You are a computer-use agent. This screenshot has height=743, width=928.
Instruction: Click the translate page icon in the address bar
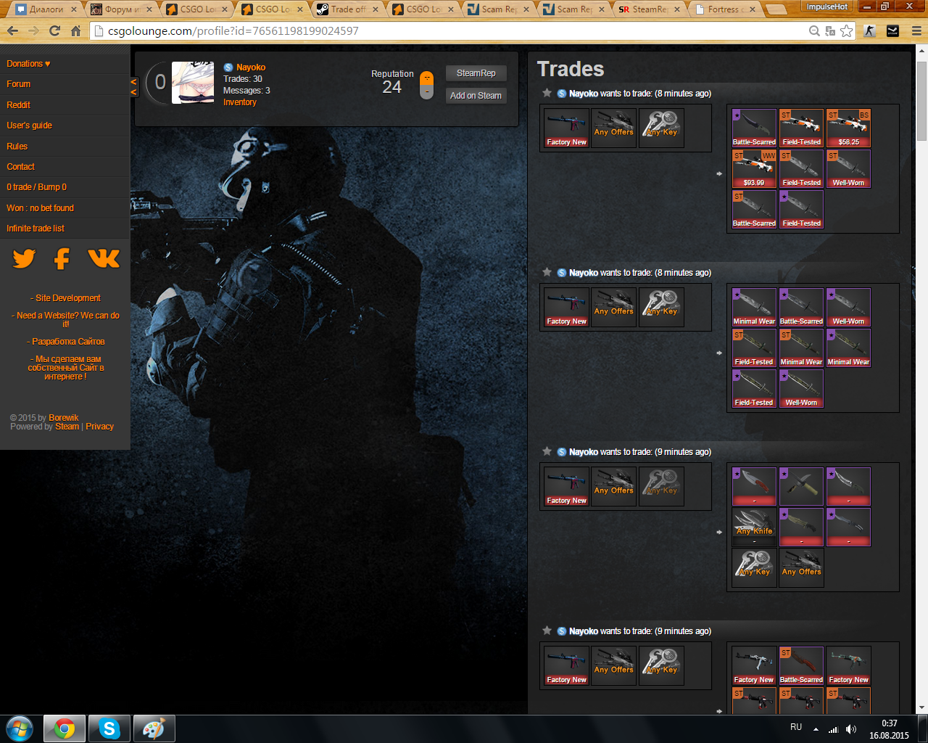[830, 31]
